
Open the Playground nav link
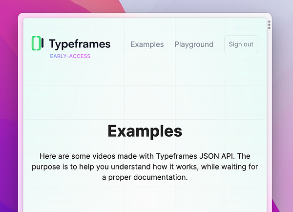click(194, 44)
